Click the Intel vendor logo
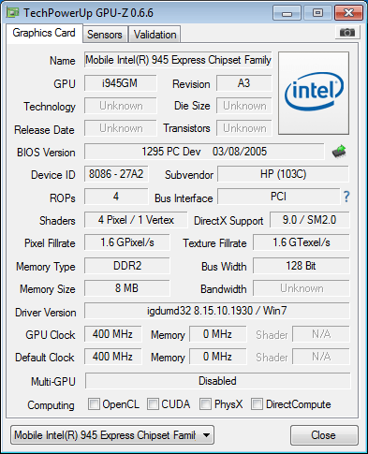This screenshot has height=454, width=368. (x=314, y=93)
